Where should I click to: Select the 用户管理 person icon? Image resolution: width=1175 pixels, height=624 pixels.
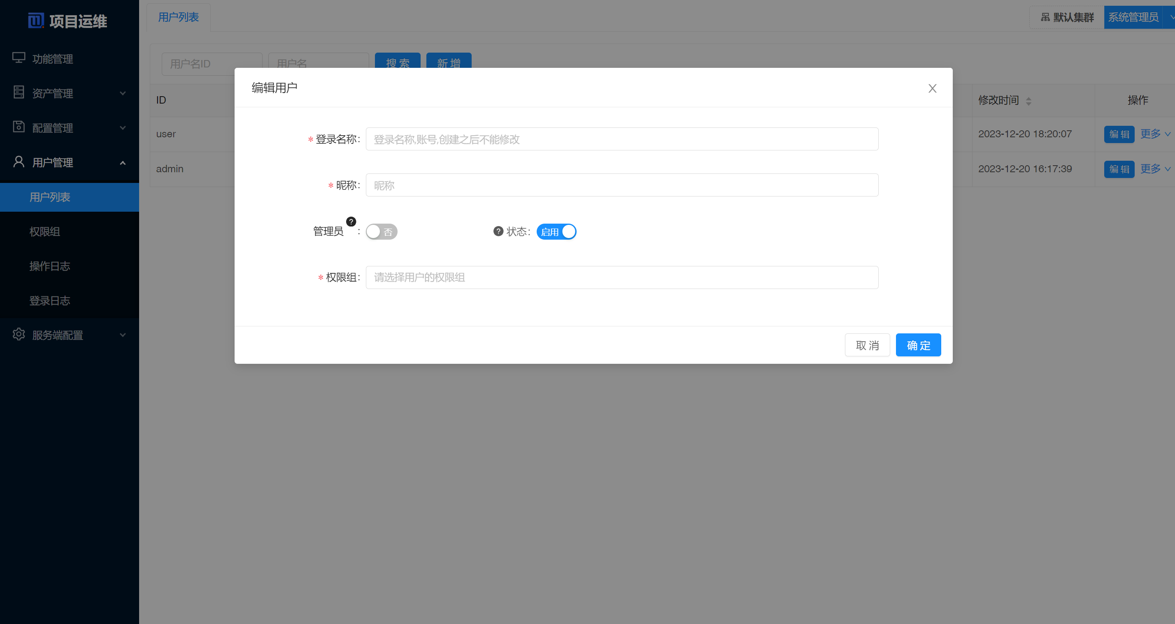click(x=19, y=162)
